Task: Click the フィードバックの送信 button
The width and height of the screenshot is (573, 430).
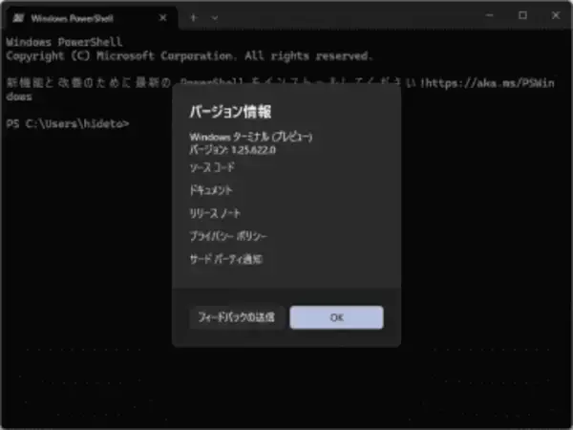Action: (x=237, y=317)
